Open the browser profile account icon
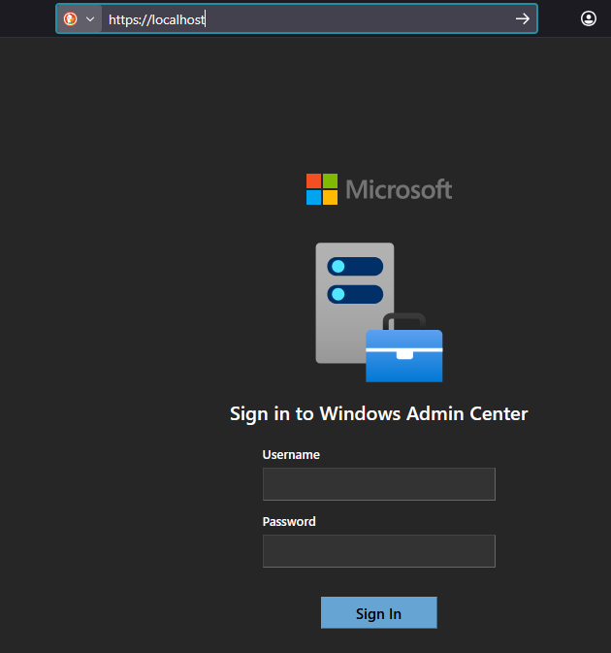The width and height of the screenshot is (611, 653). coord(589,18)
